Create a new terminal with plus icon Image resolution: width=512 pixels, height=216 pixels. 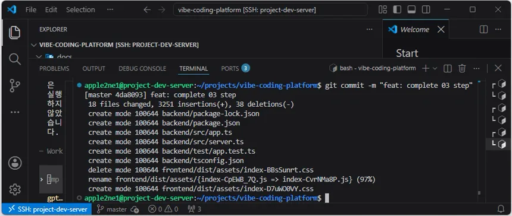(x=426, y=68)
